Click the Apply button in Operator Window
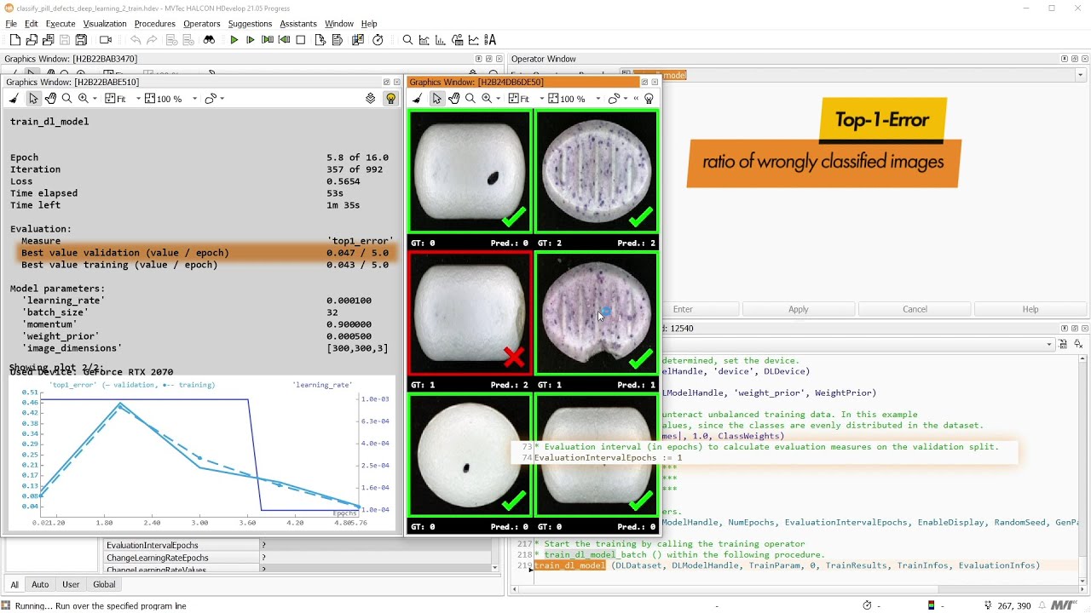This screenshot has width=1091, height=613. pyautogui.click(x=798, y=309)
